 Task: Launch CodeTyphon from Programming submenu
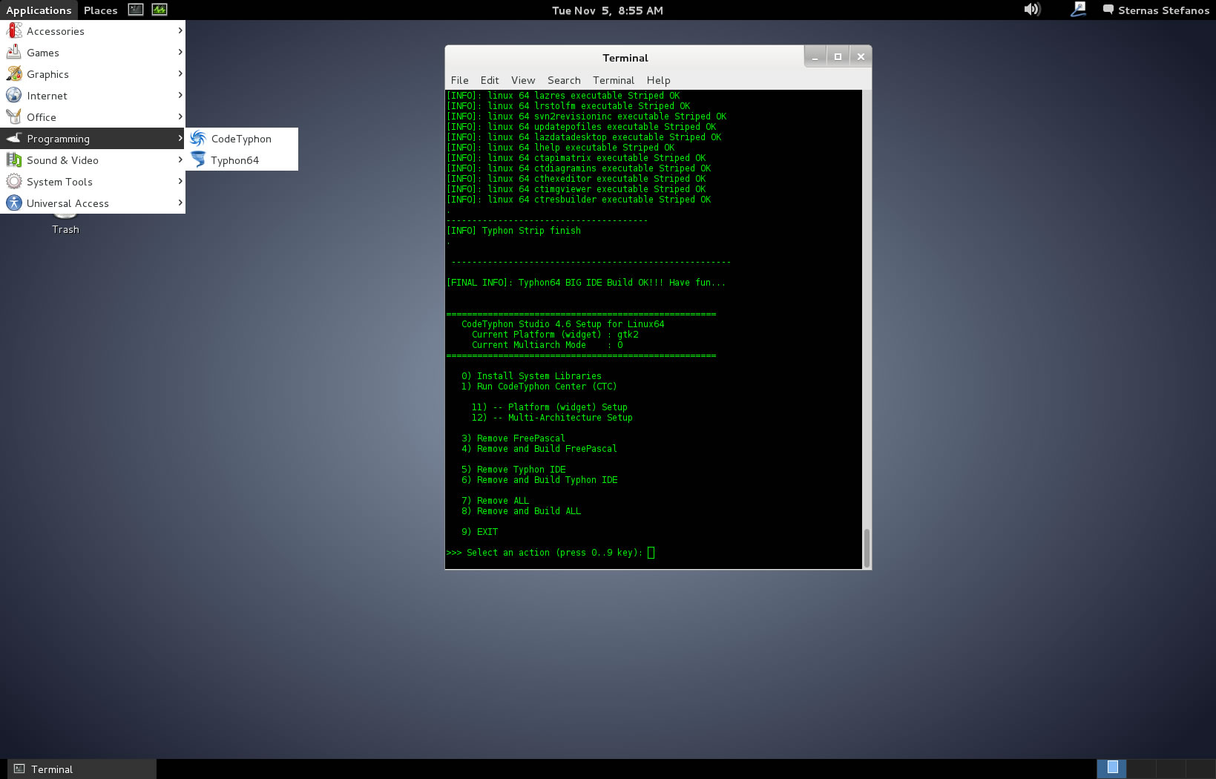click(x=242, y=139)
